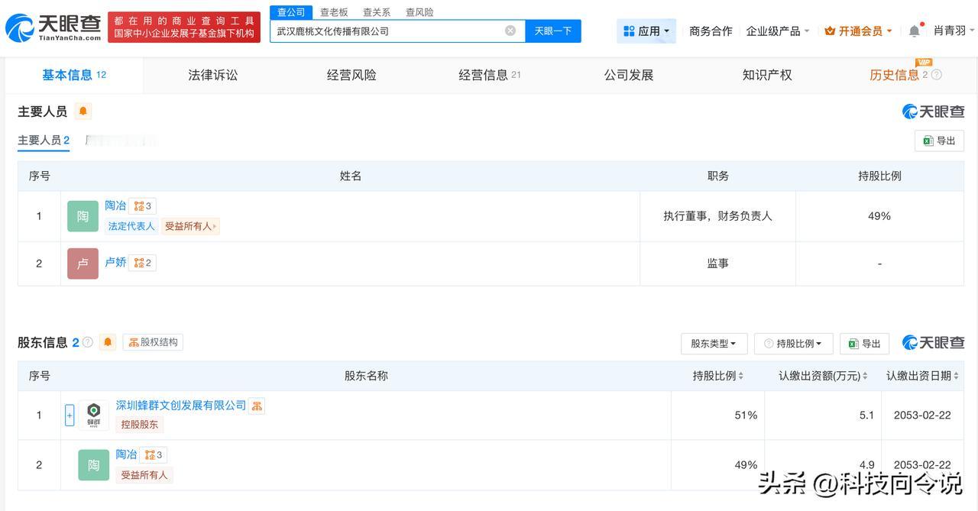Image resolution: width=978 pixels, height=511 pixels.
Task: Sort by the 认缴出资额(万元) column sort arrows
Action: coord(865,376)
